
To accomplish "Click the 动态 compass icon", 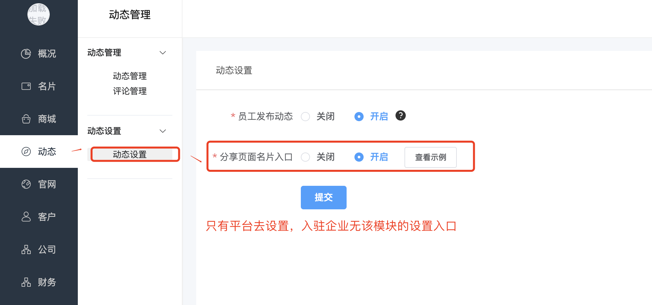I will click(x=26, y=152).
